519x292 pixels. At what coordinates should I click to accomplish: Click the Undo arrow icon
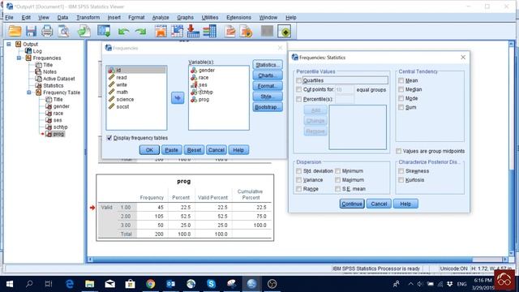pyautogui.click(x=124, y=32)
